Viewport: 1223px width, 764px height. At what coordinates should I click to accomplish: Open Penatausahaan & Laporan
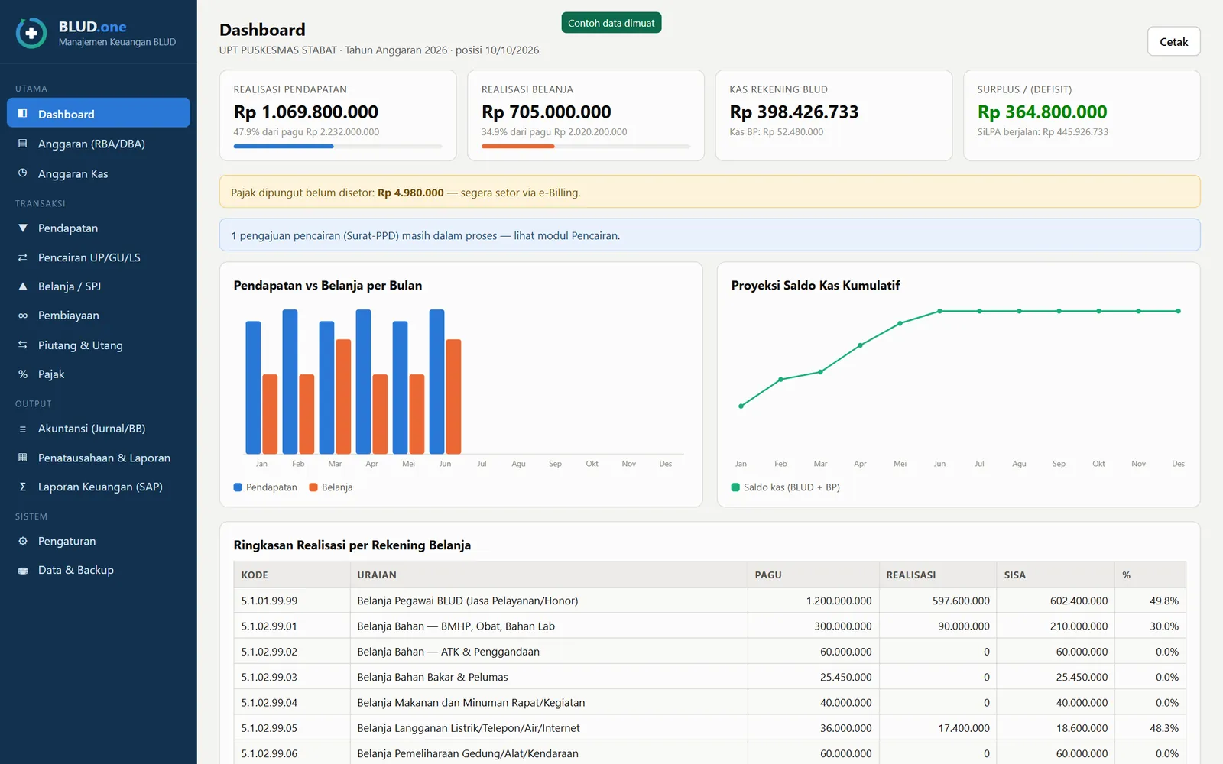pyautogui.click(x=99, y=458)
